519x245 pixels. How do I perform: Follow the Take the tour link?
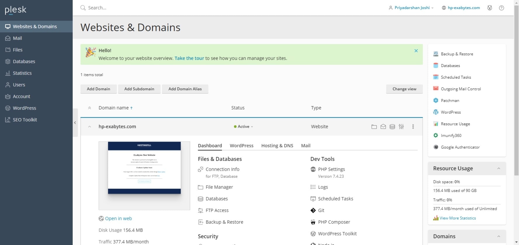pos(189,58)
